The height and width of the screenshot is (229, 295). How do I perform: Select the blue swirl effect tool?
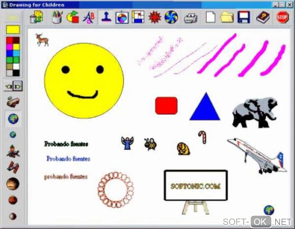[x=171, y=17]
